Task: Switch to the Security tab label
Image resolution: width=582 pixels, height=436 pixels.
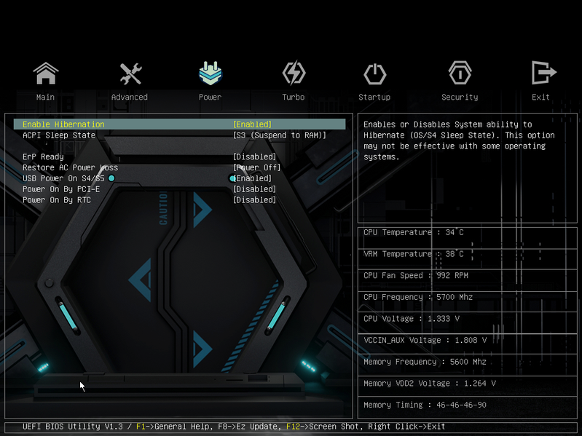Action: pyautogui.click(x=460, y=97)
